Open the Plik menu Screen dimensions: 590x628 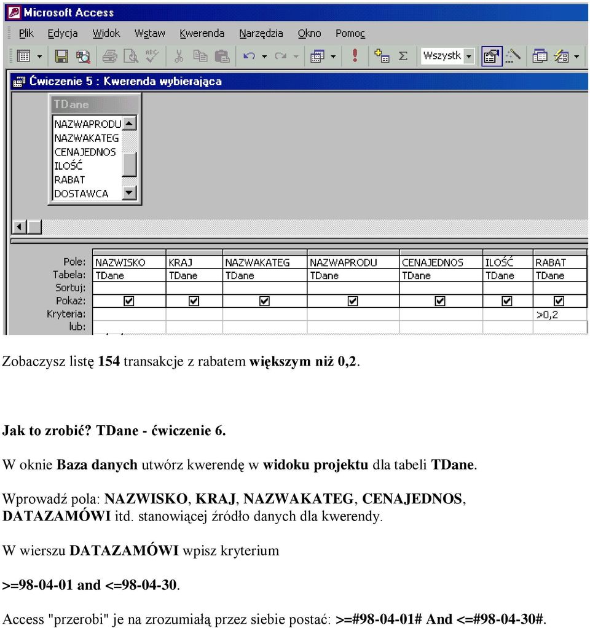pos(26,33)
